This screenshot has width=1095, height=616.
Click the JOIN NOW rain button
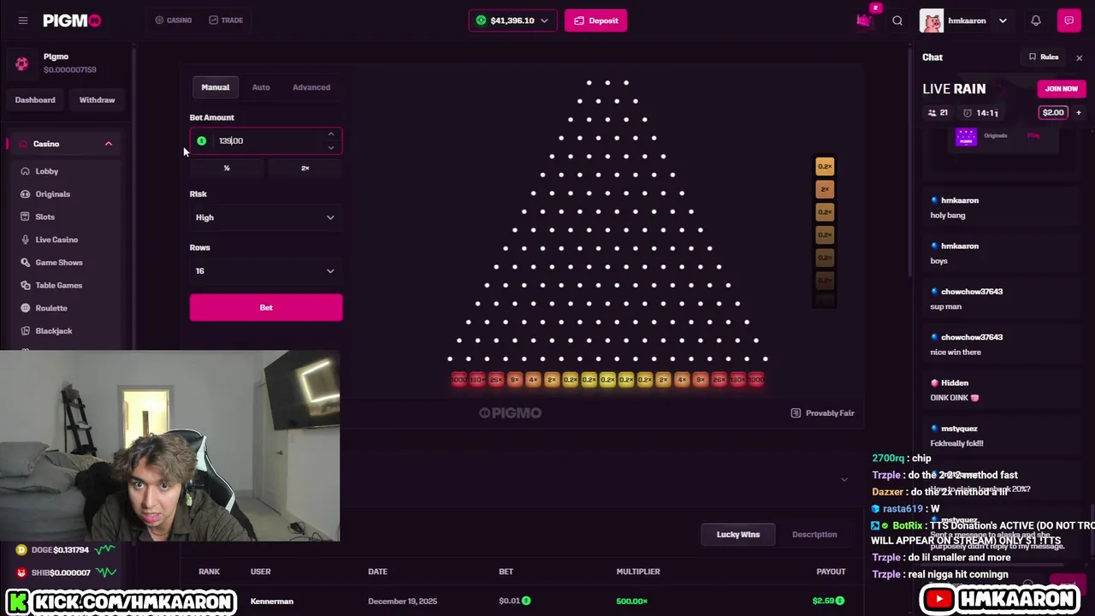click(1061, 89)
